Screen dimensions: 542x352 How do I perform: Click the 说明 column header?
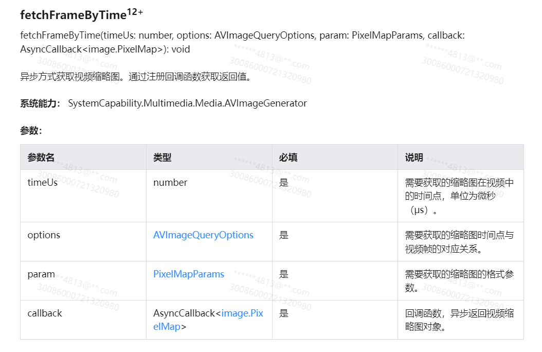[461, 157]
